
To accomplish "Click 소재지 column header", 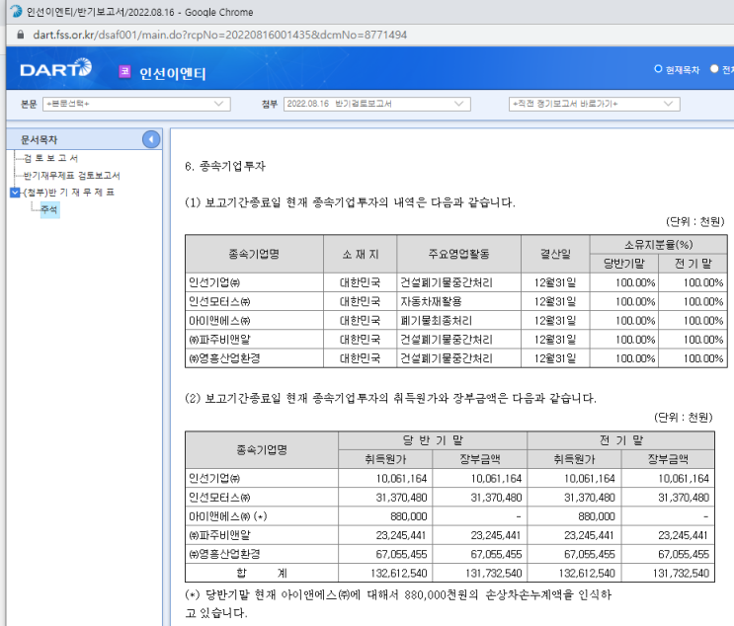I will pos(360,254).
